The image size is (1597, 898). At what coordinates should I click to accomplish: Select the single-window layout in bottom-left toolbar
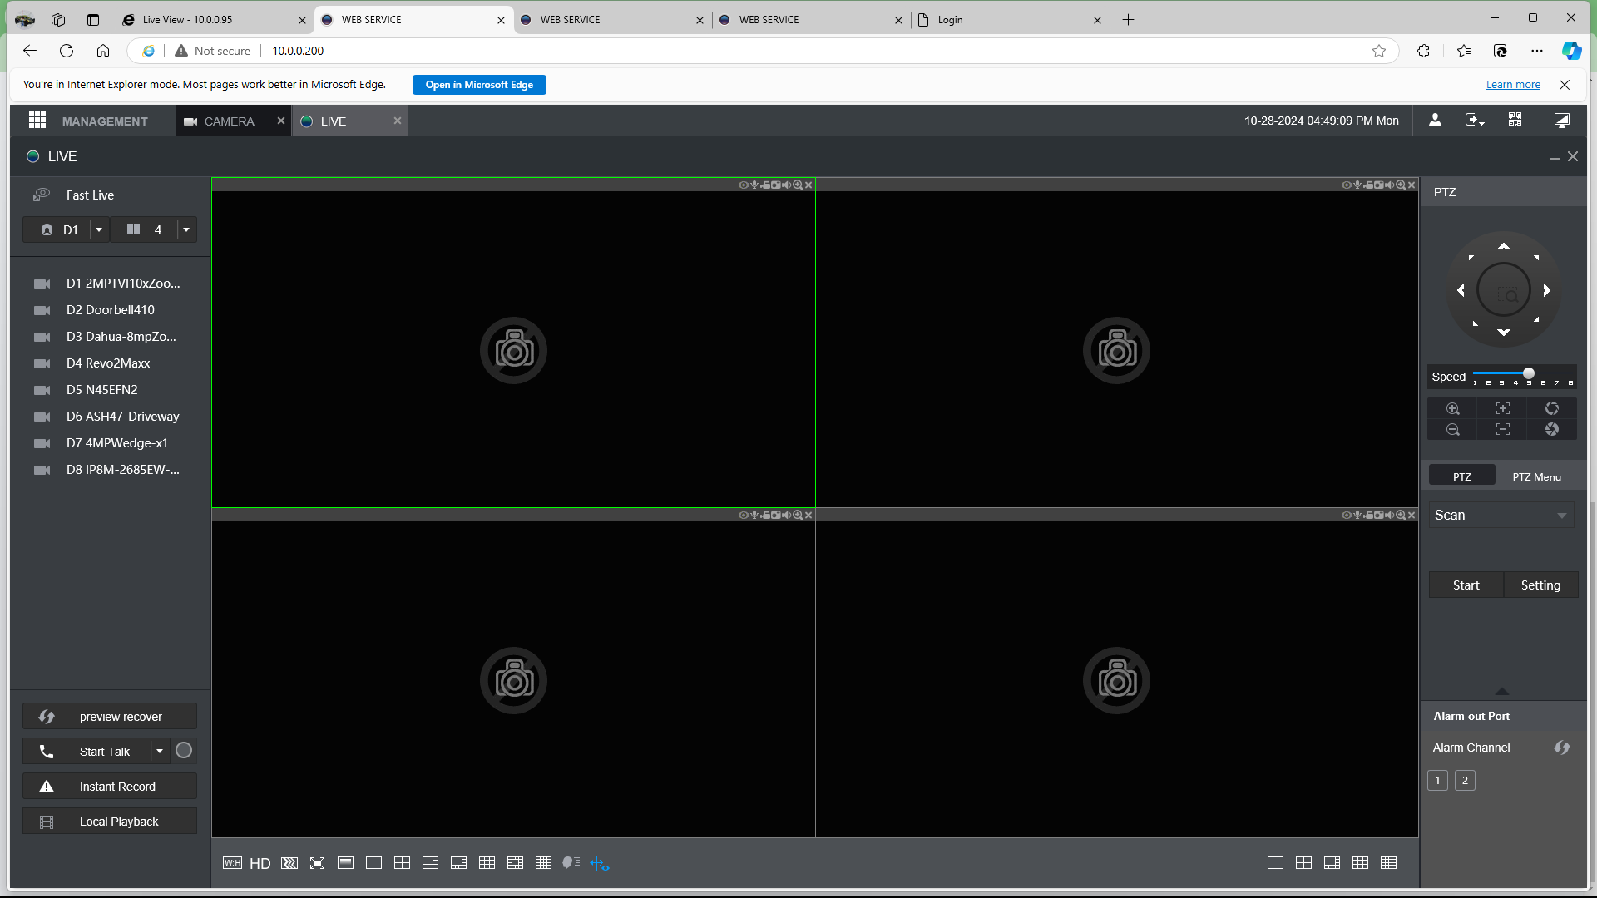(373, 863)
